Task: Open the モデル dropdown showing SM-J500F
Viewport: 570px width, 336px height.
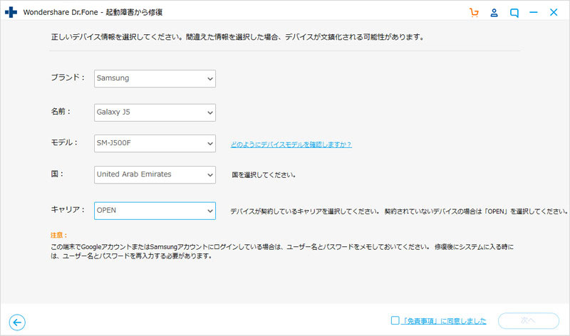Action: click(x=155, y=144)
